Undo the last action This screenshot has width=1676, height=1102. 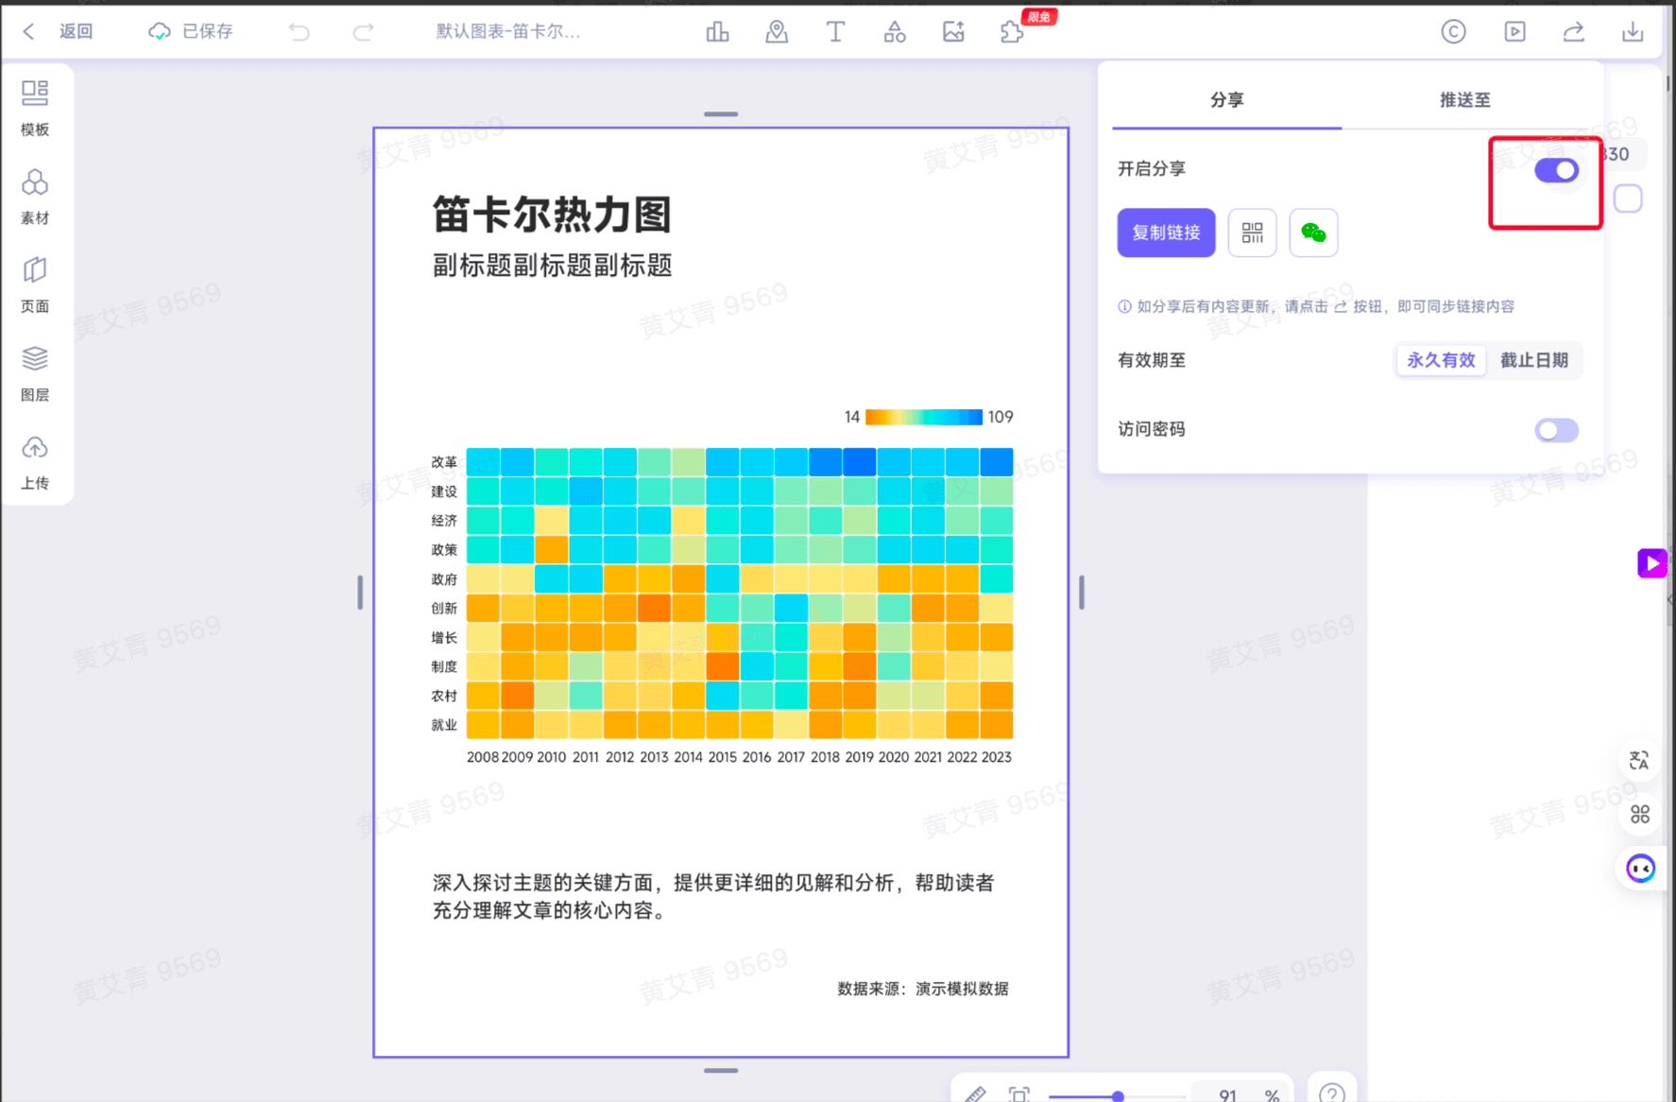pyautogui.click(x=299, y=32)
